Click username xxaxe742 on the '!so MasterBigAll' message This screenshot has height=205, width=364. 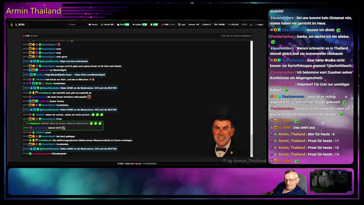44,70
